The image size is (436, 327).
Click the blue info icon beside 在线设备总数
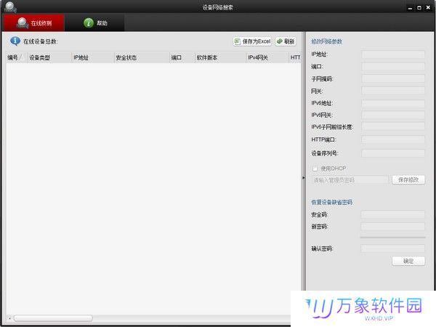point(15,41)
